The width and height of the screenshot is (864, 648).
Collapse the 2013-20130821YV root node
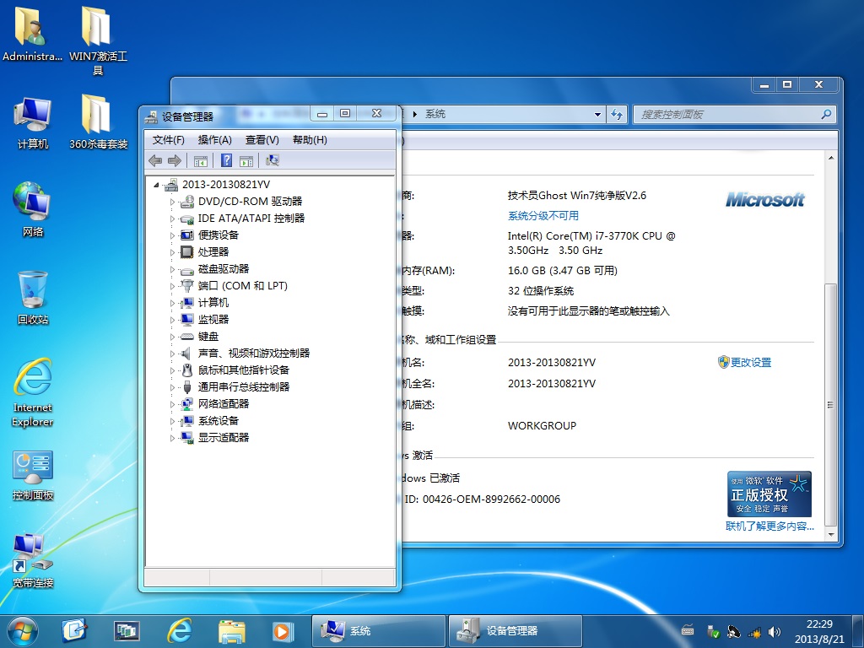(x=156, y=185)
